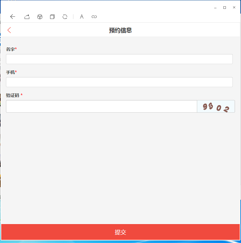Viewport: 241px width, 243px height.
Task: Open the share icon in toolbar
Action: pos(27,17)
